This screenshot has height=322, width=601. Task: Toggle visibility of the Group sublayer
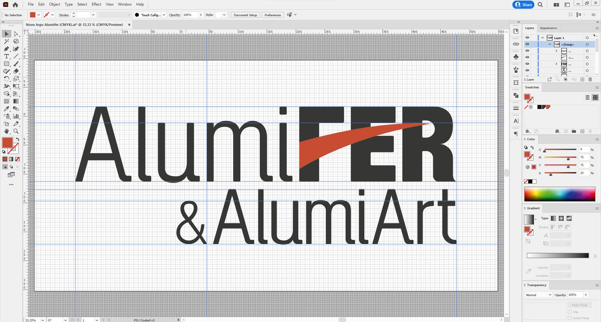click(527, 44)
